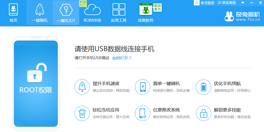
Task: Click the 优化手机续航 battery icon
Action: click(x=203, y=87)
